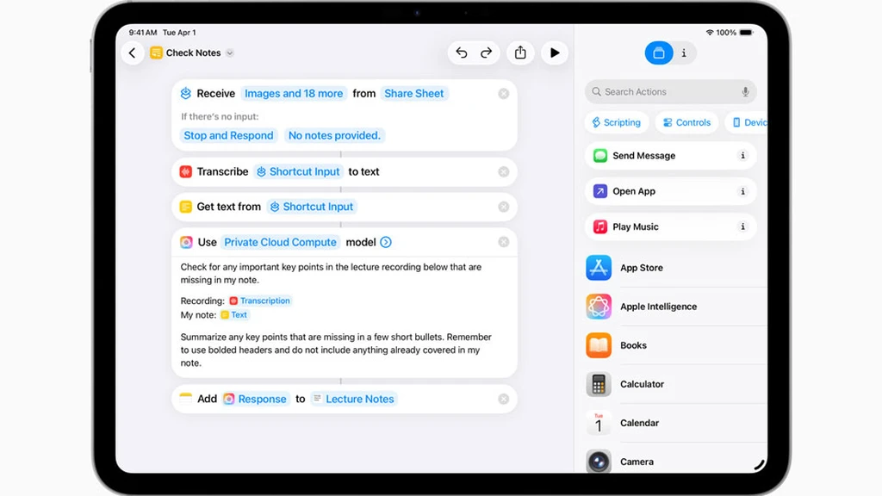Select the action library tab
Viewport: 882px width, 496px height.
[659, 53]
